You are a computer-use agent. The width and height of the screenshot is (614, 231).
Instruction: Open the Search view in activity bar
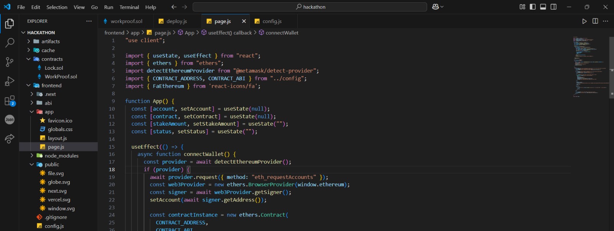click(x=10, y=43)
